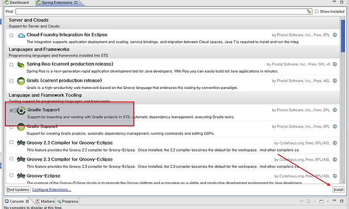Open info for Groovy 2.2 Compiler
This screenshot has width=349, height=209.
(335, 143)
